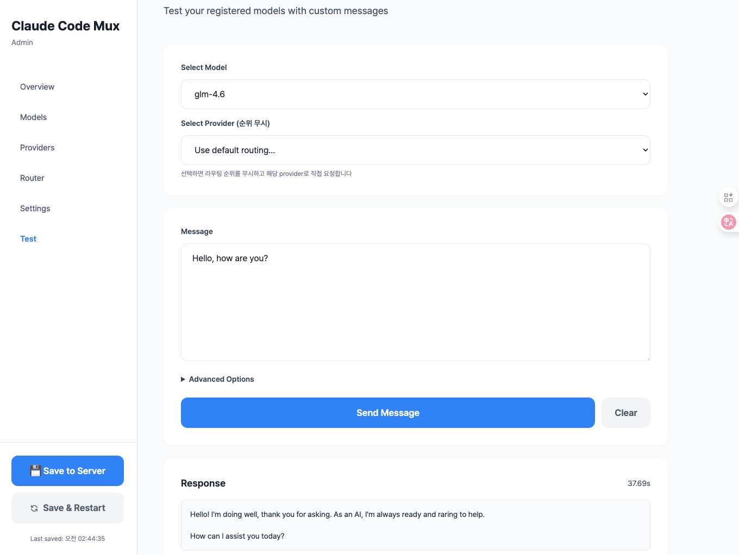The height and width of the screenshot is (555, 739).
Task: Click the Claude Code Mux title
Action: tap(65, 26)
